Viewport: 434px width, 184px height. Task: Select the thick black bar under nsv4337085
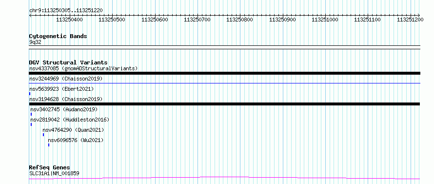224,73
